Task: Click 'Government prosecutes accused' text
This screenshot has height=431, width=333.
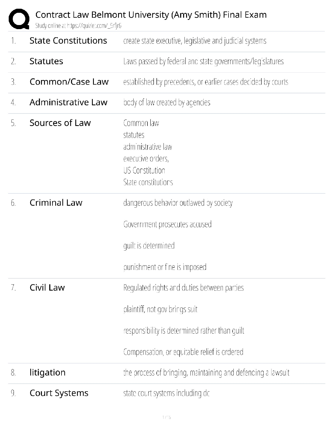Action: coord(167,224)
